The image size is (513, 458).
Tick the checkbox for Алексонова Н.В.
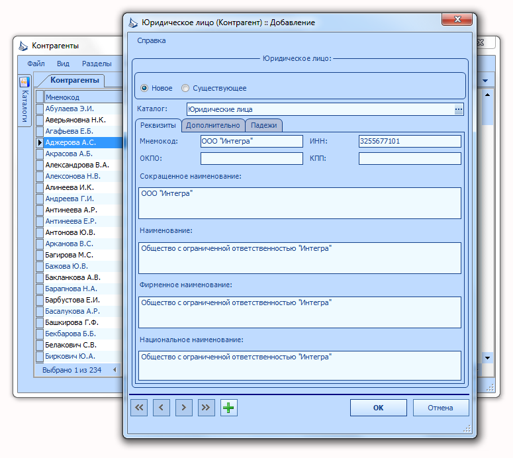coord(40,176)
